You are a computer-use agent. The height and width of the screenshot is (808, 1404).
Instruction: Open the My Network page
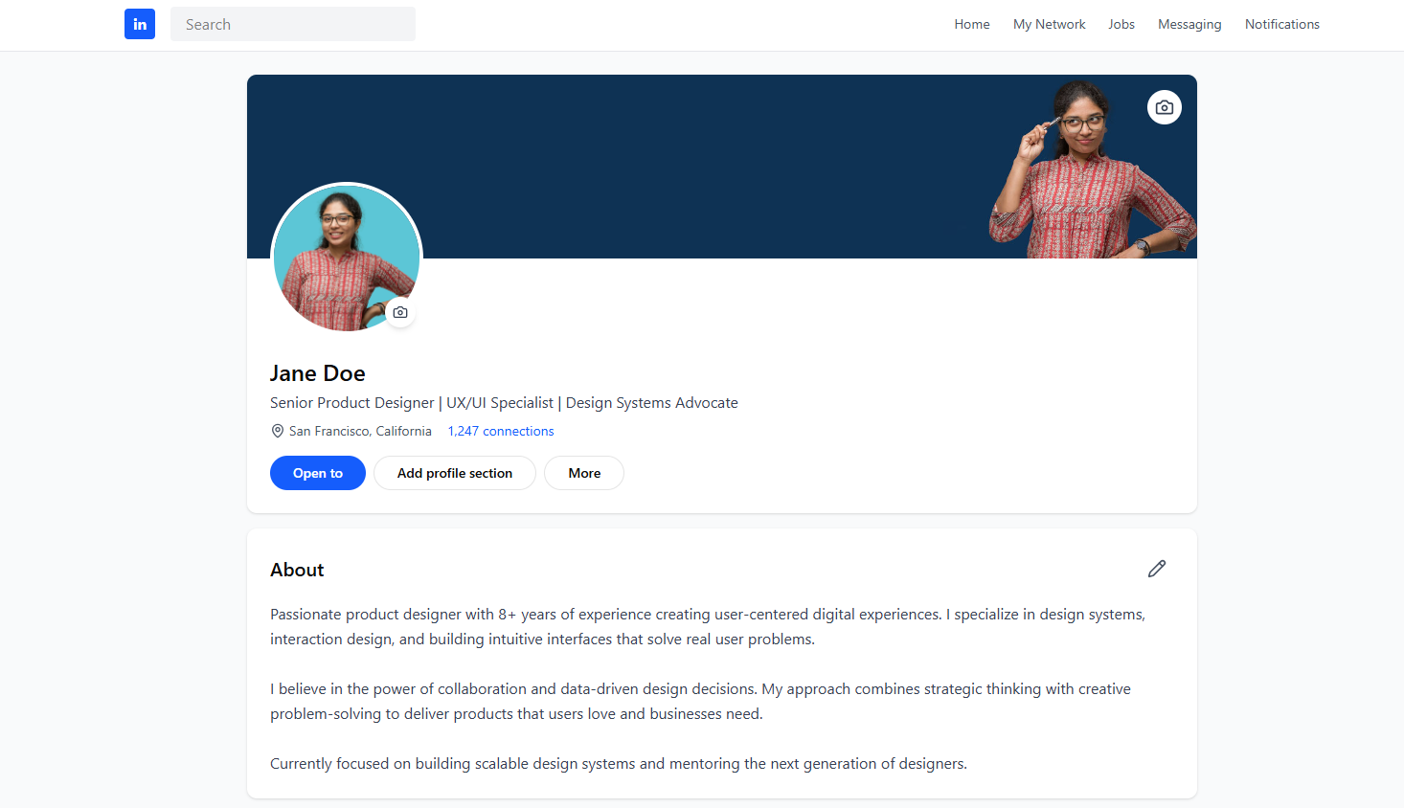point(1049,24)
